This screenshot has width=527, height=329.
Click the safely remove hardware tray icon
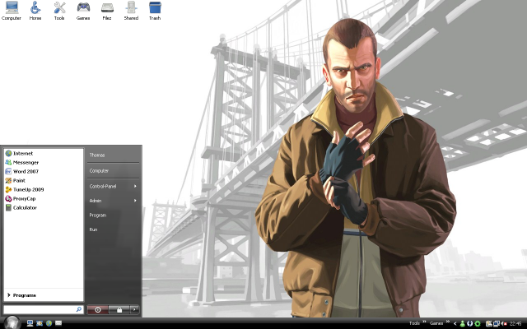[x=488, y=323]
